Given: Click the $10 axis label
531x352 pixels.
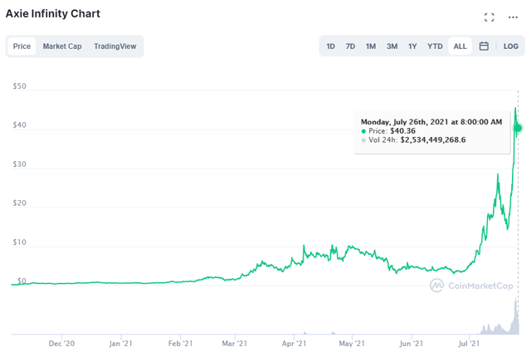Looking at the screenshot, I should point(19,242).
